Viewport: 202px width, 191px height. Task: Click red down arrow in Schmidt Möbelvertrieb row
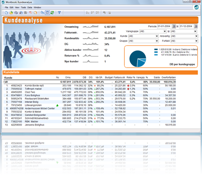pos(95,118)
